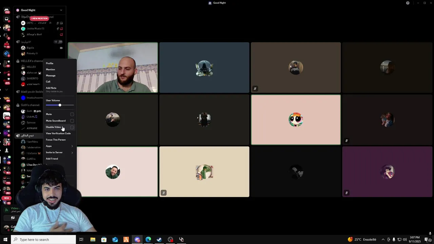Click user HELLEX in voice list

(x=31, y=67)
